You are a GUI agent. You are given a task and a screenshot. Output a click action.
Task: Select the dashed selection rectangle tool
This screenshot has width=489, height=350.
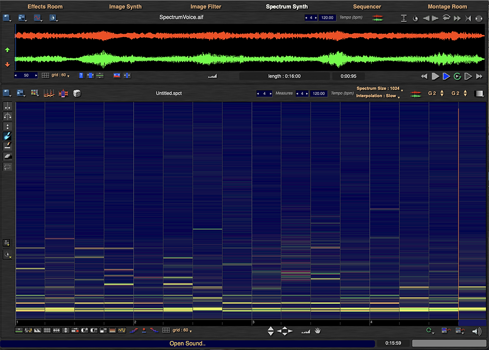[x=7, y=167]
